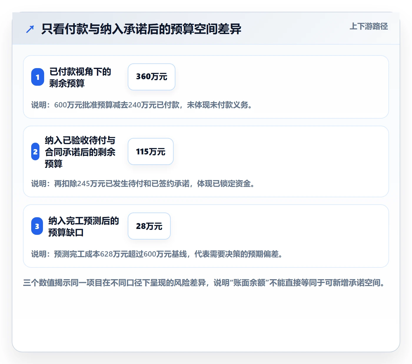Screen dimensions: 412x364
Task: Click the note starting 说明：再扣除245万元
Action: pyautogui.click(x=144, y=184)
